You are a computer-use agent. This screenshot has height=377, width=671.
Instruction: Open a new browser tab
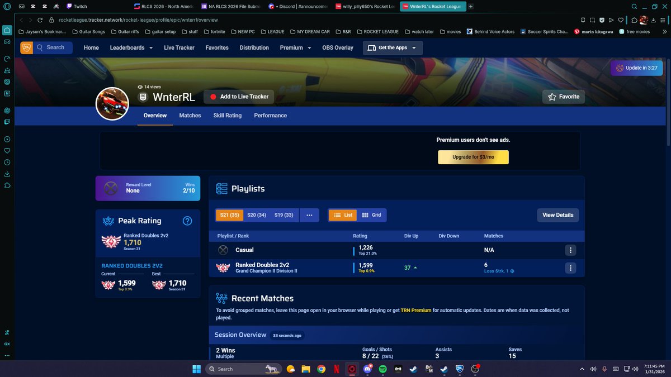pos(470,7)
